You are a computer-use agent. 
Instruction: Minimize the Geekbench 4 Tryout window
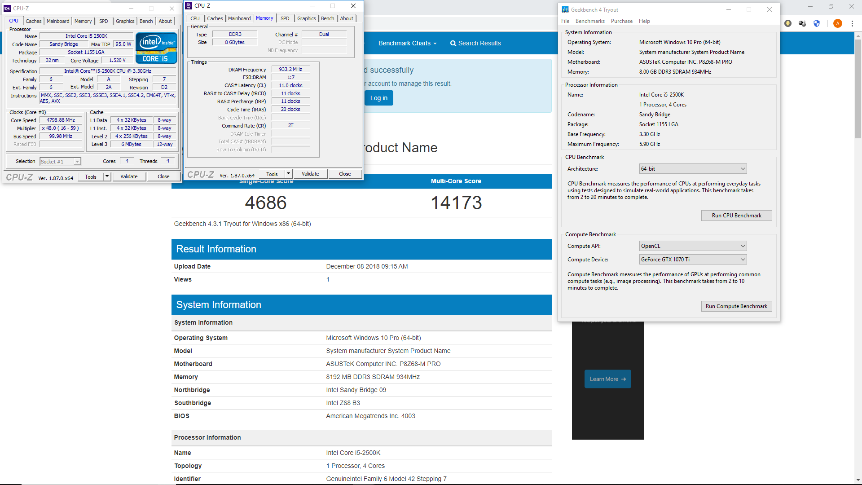[729, 10]
